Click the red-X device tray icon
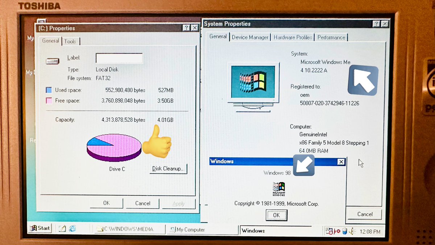The height and width of the screenshot is (245, 435). coord(338,231)
